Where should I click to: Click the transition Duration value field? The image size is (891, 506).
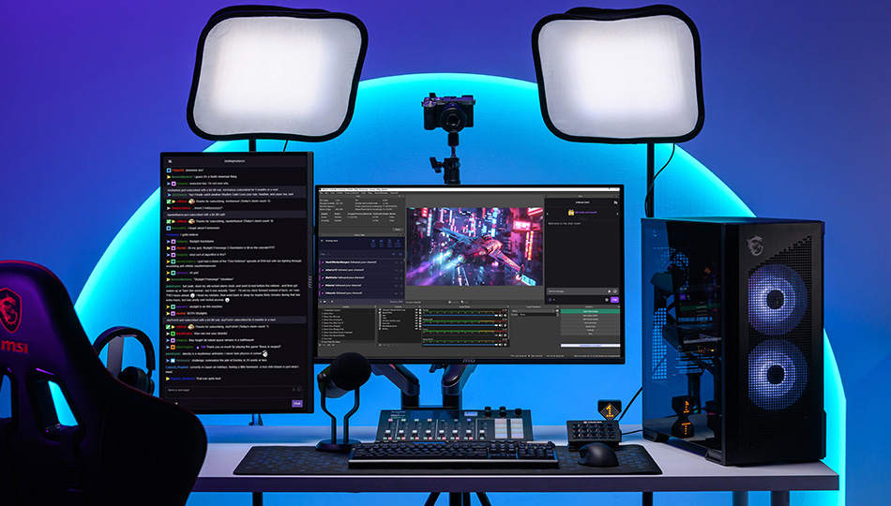click(537, 315)
